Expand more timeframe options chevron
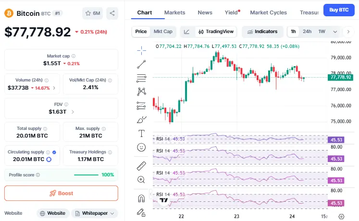The image size is (359, 221). (335, 32)
